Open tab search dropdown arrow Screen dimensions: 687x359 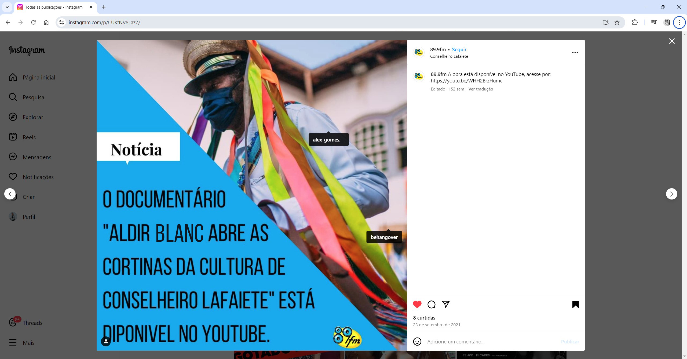(7, 7)
